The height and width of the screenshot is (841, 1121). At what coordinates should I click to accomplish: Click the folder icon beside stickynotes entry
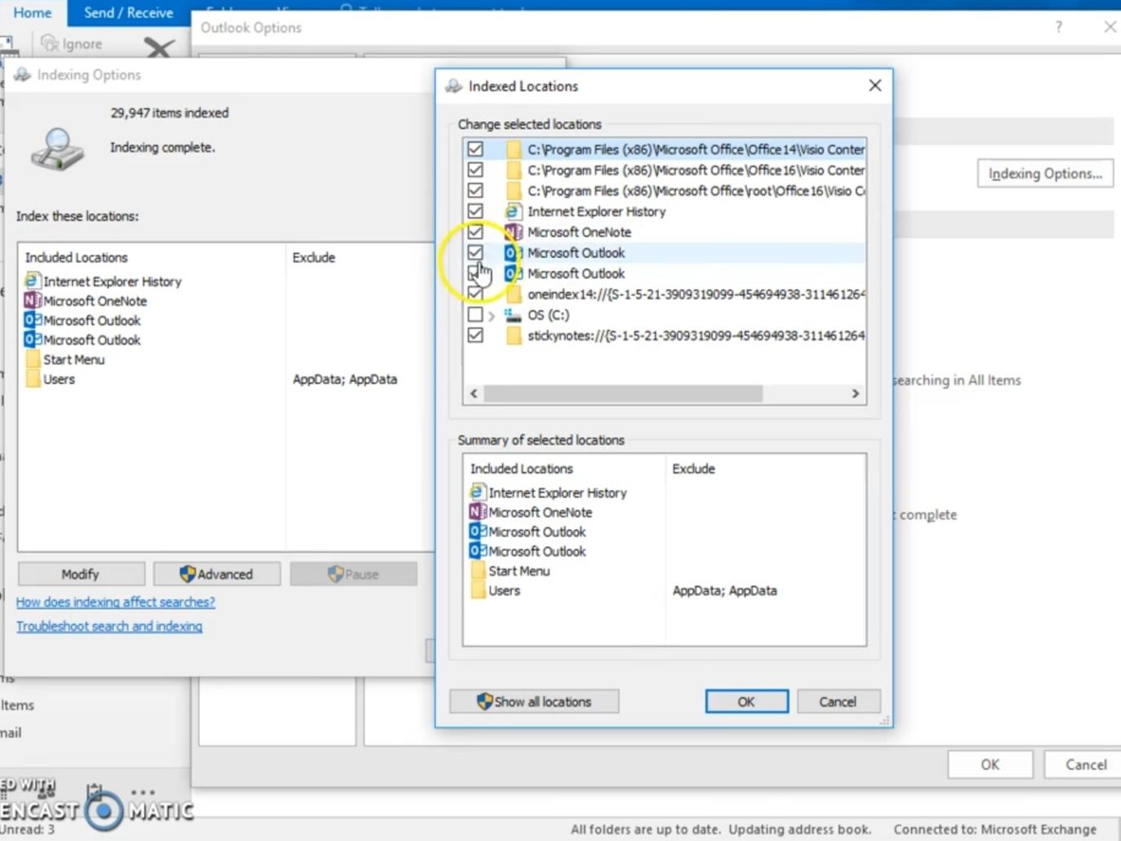click(x=514, y=336)
